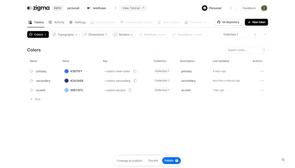
Task: Click the '1 day ago' timestamp
Action: [x=218, y=90]
